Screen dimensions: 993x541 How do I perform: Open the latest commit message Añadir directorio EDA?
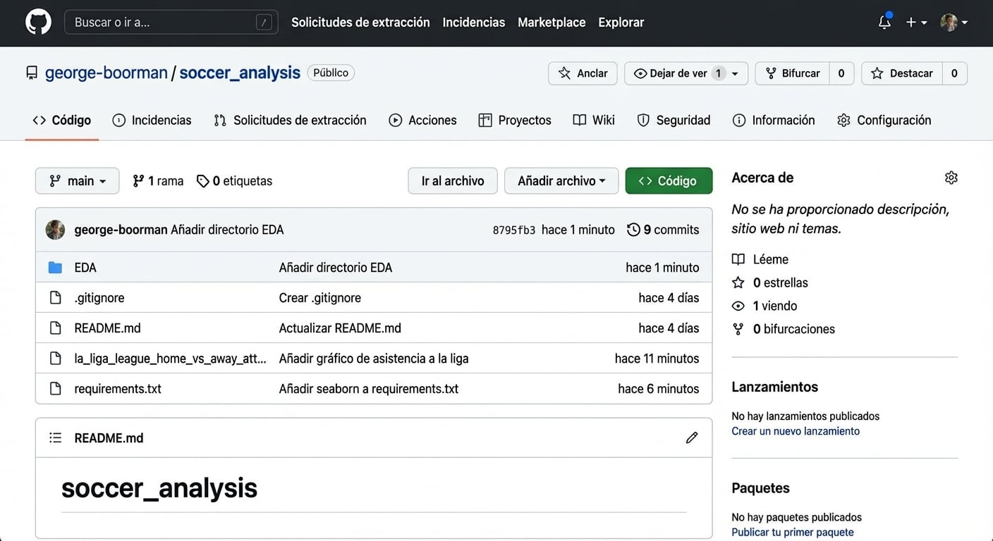pyautogui.click(x=227, y=230)
